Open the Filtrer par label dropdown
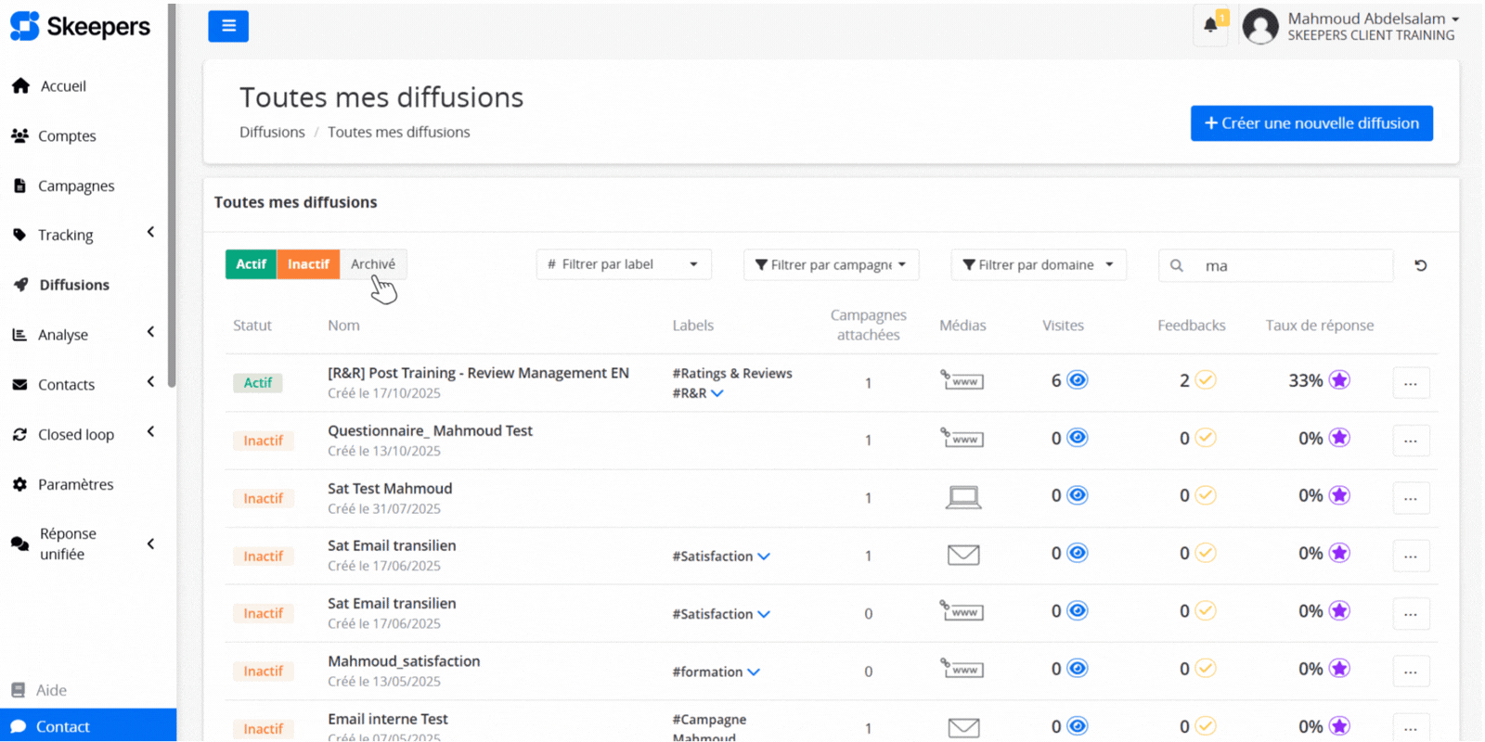 [623, 264]
